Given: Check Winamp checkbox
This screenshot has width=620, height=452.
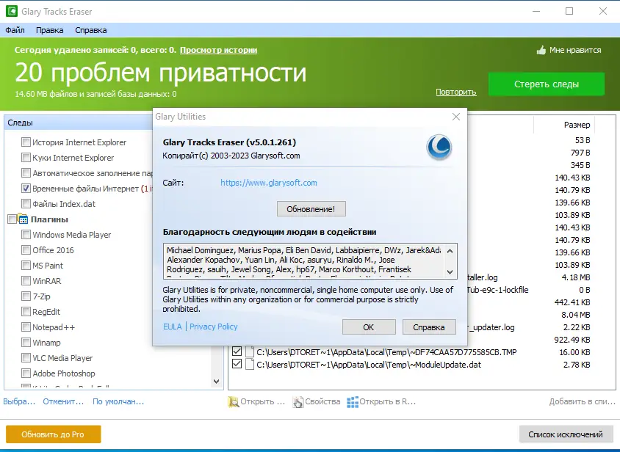Looking at the screenshot, I should (26, 342).
